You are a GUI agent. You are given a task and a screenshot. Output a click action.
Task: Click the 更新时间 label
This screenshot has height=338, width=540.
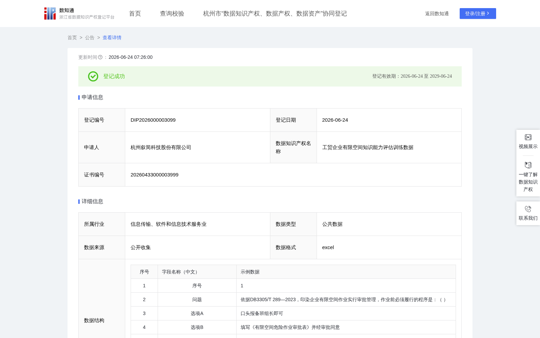tap(88, 57)
